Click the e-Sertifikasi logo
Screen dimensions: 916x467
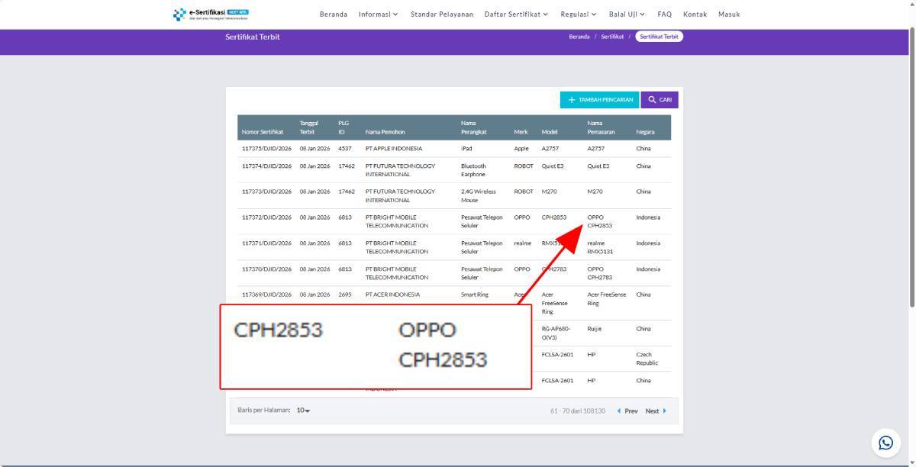point(211,14)
